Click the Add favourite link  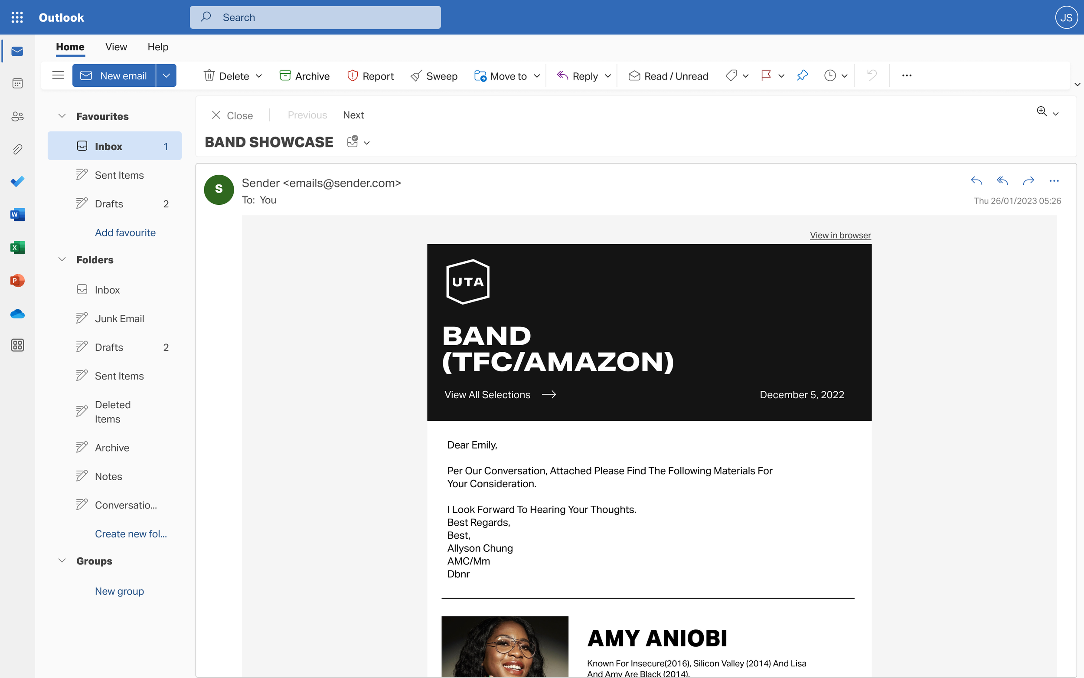click(125, 232)
